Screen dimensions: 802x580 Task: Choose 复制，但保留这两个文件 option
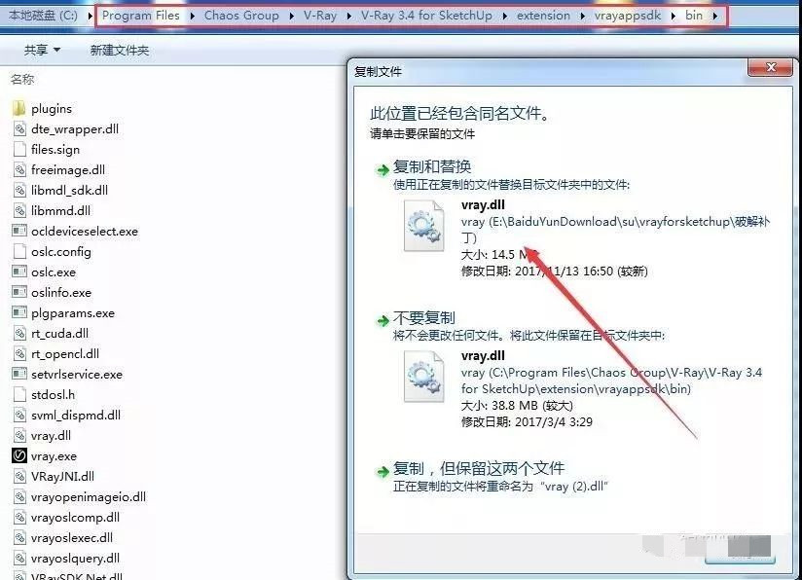[477, 468]
